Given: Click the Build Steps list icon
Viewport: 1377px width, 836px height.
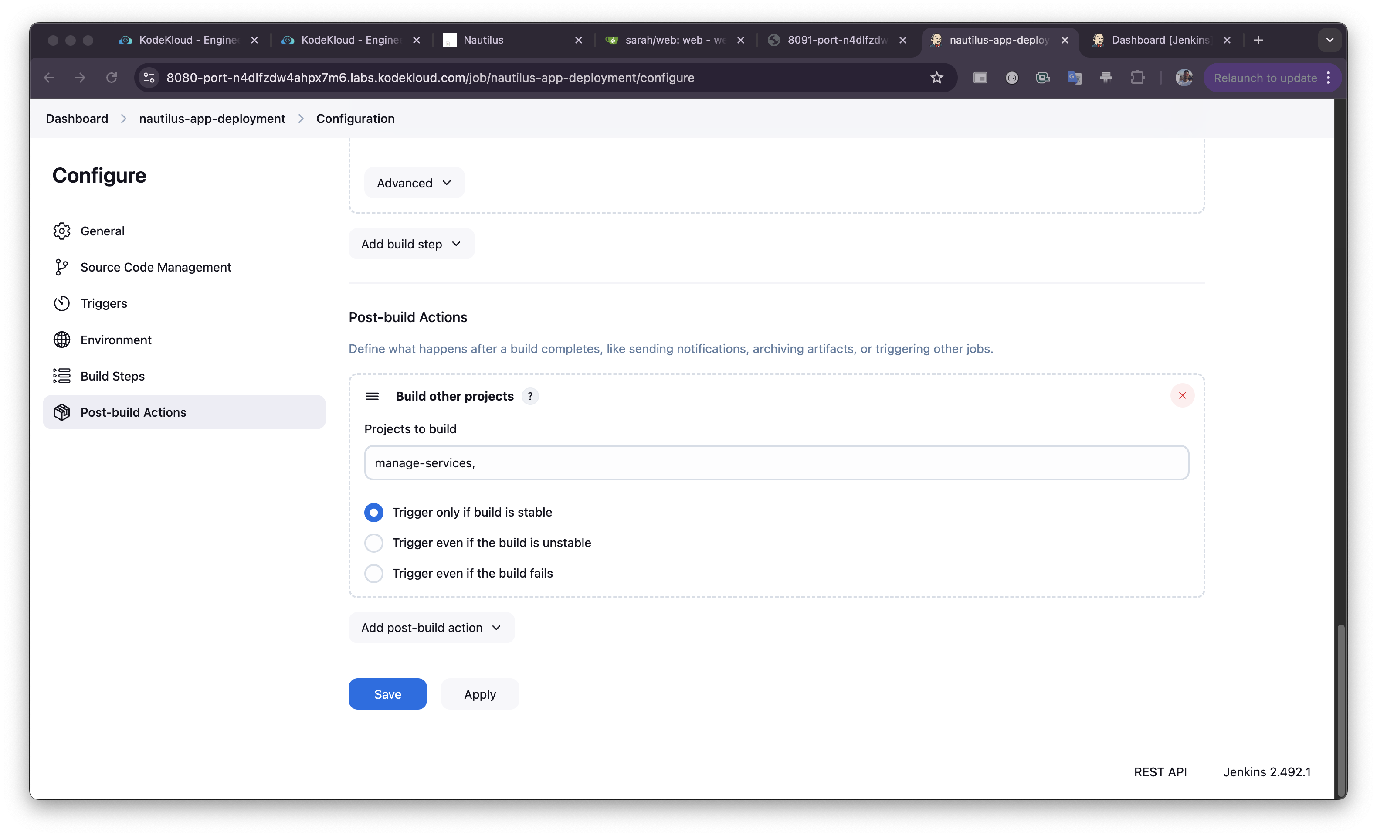Looking at the screenshot, I should point(61,376).
